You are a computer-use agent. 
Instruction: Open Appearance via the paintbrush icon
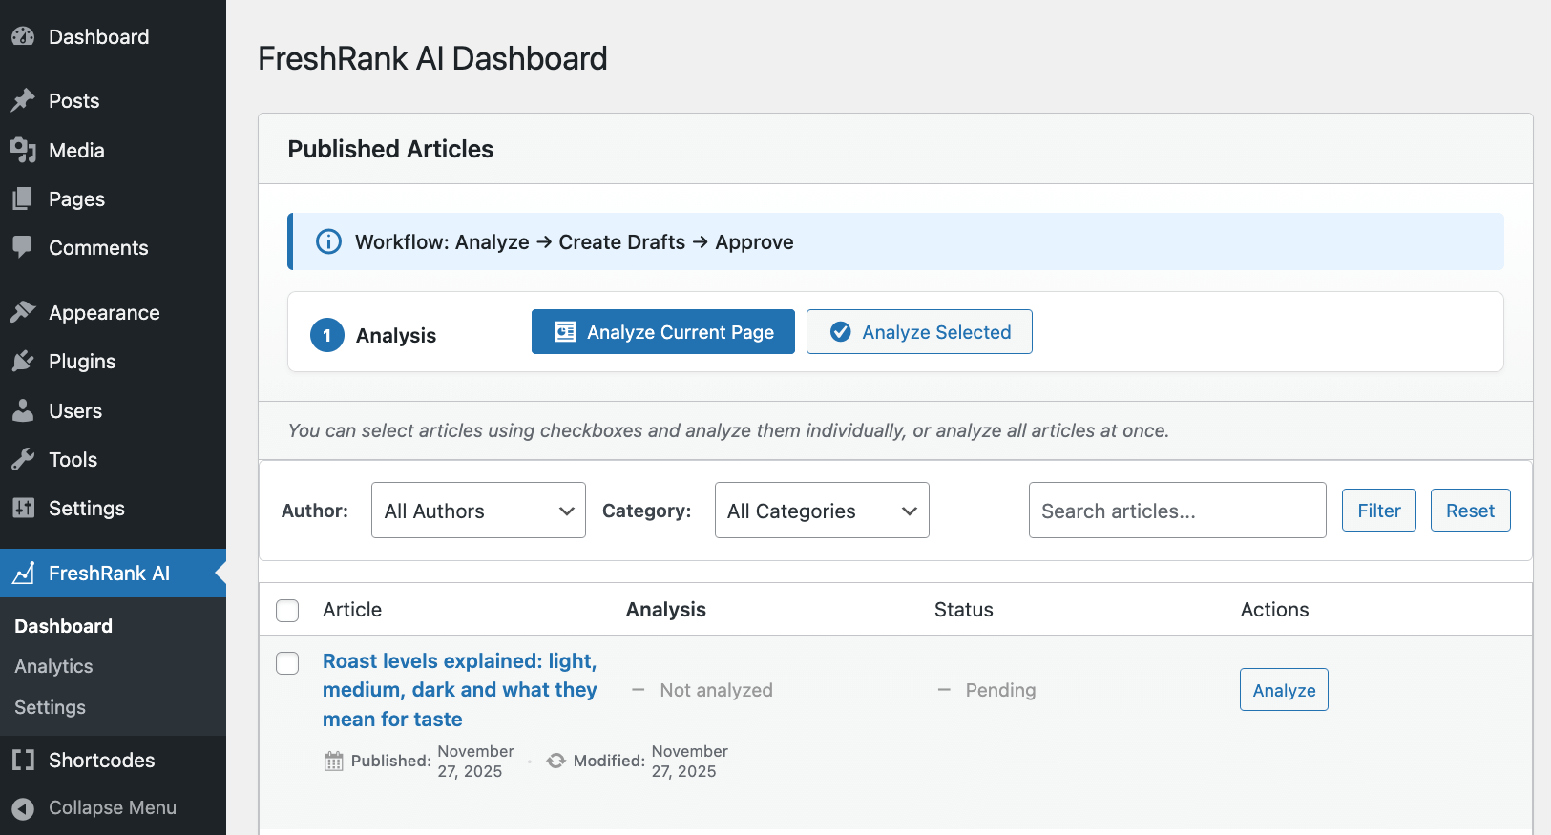23,313
